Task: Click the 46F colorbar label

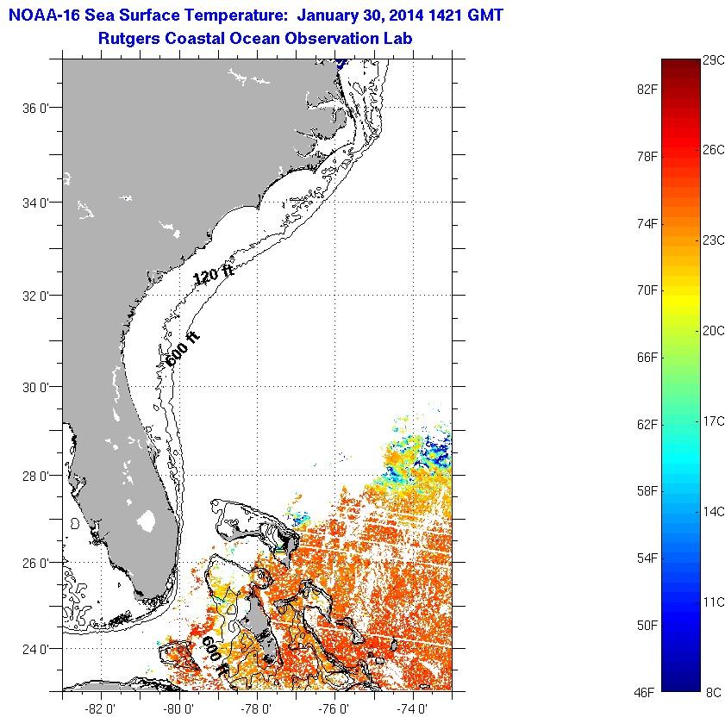Action: (x=644, y=693)
